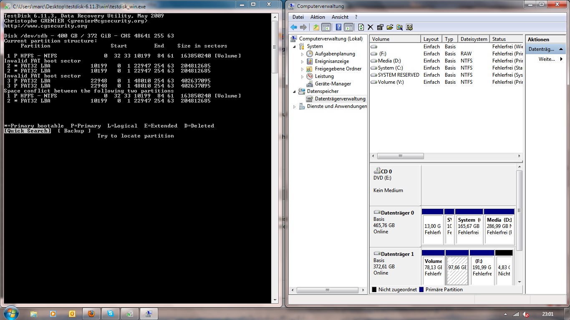
Task: Select the (F:) 191,99 GB partition block
Action: point(482,267)
